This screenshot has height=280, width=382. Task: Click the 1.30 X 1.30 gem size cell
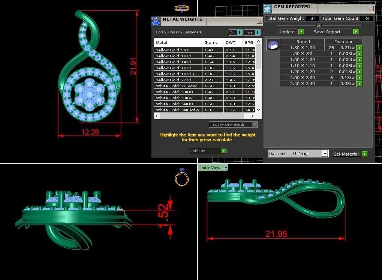click(x=302, y=48)
